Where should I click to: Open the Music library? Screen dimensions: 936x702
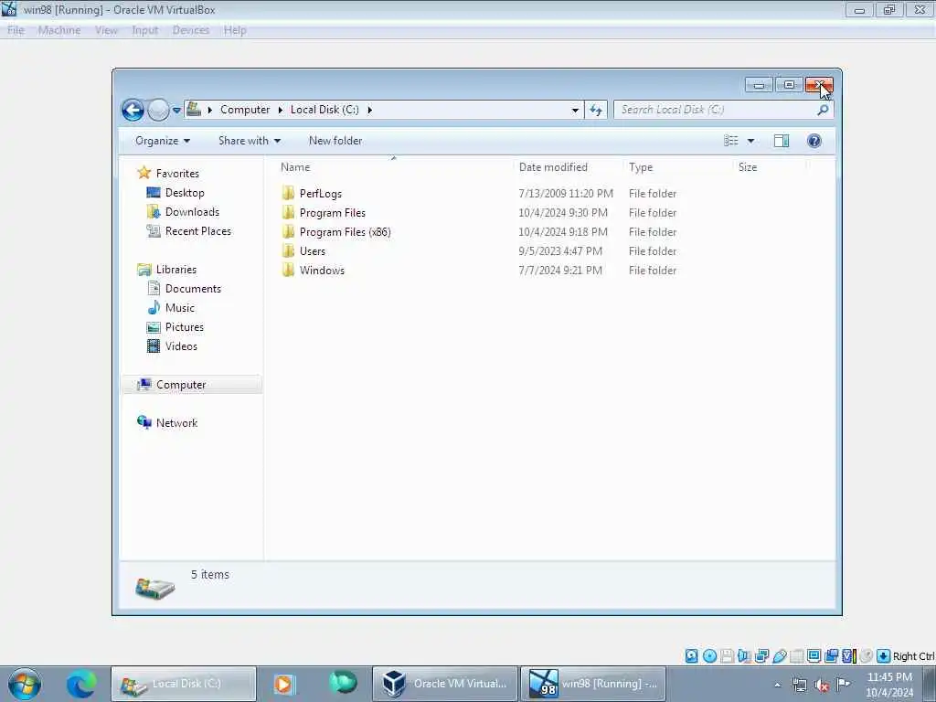pyautogui.click(x=180, y=307)
